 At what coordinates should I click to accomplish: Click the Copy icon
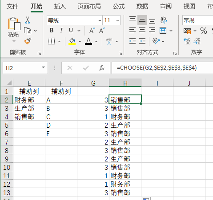pyautogui.click(x=28, y=31)
